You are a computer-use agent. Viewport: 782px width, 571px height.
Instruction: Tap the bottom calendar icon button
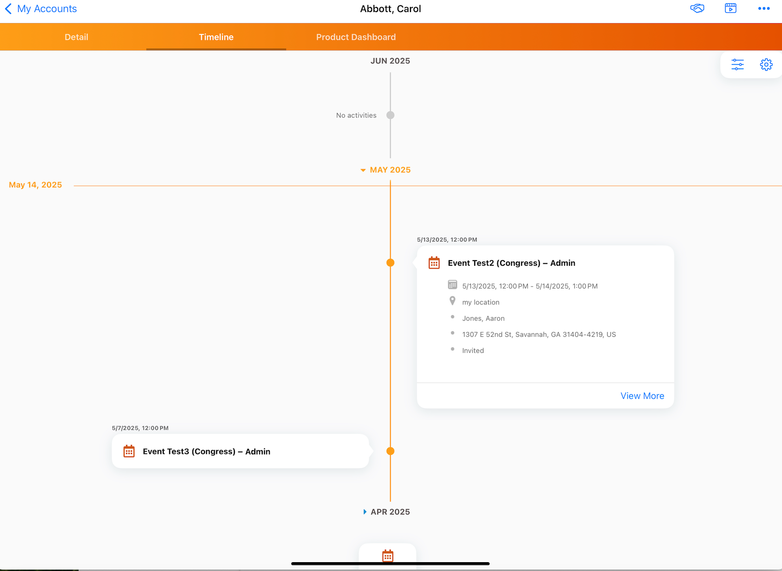387,556
